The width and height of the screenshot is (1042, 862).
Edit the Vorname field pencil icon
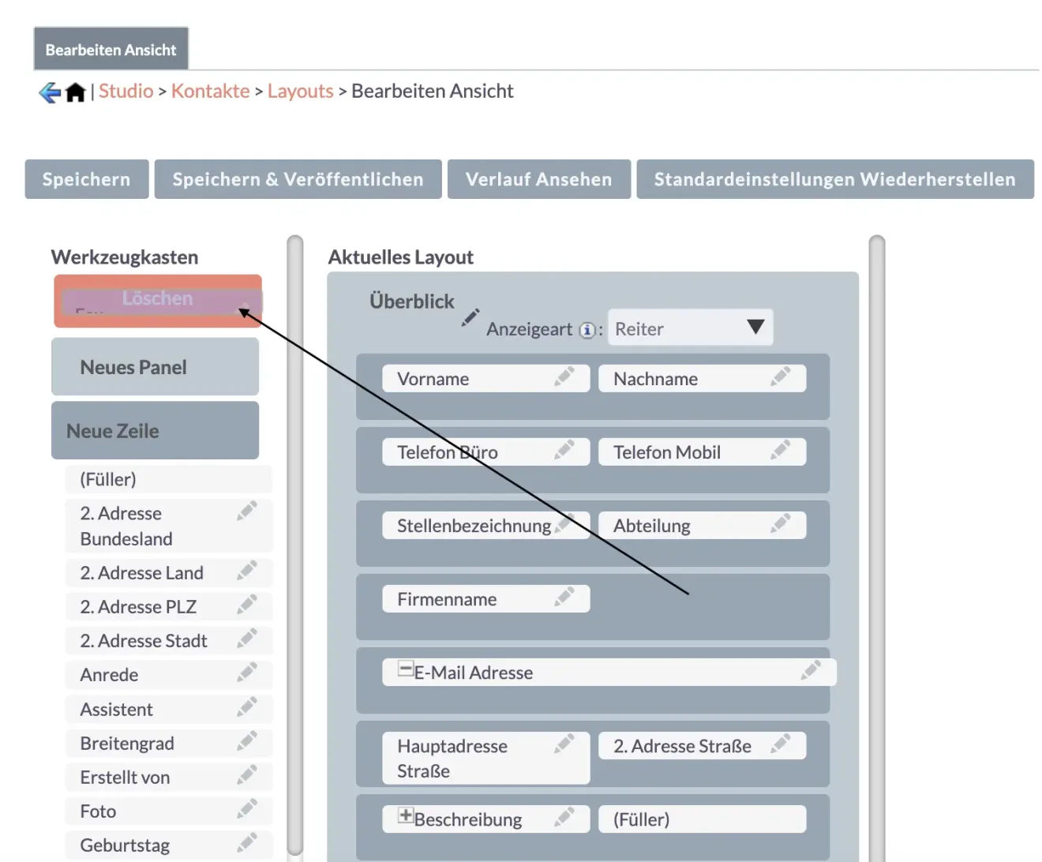pyautogui.click(x=564, y=377)
